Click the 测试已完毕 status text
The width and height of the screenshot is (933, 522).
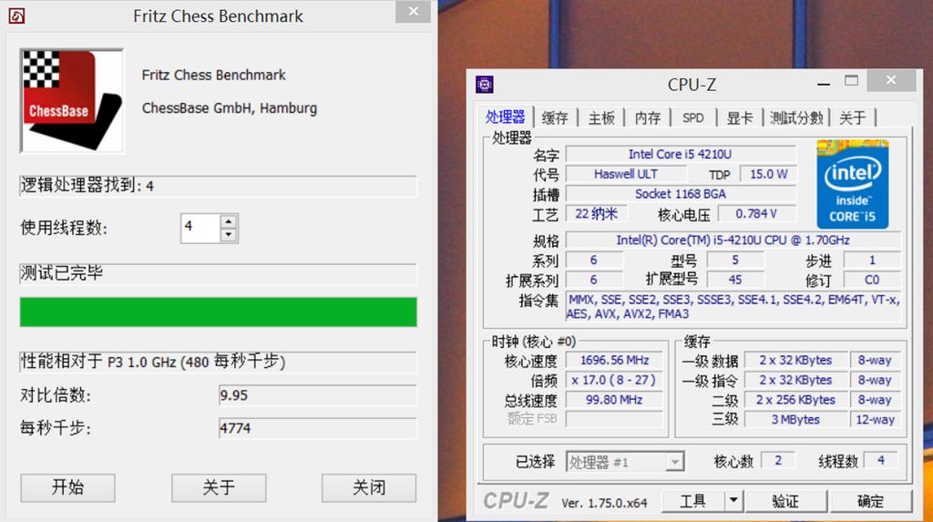coord(62,272)
